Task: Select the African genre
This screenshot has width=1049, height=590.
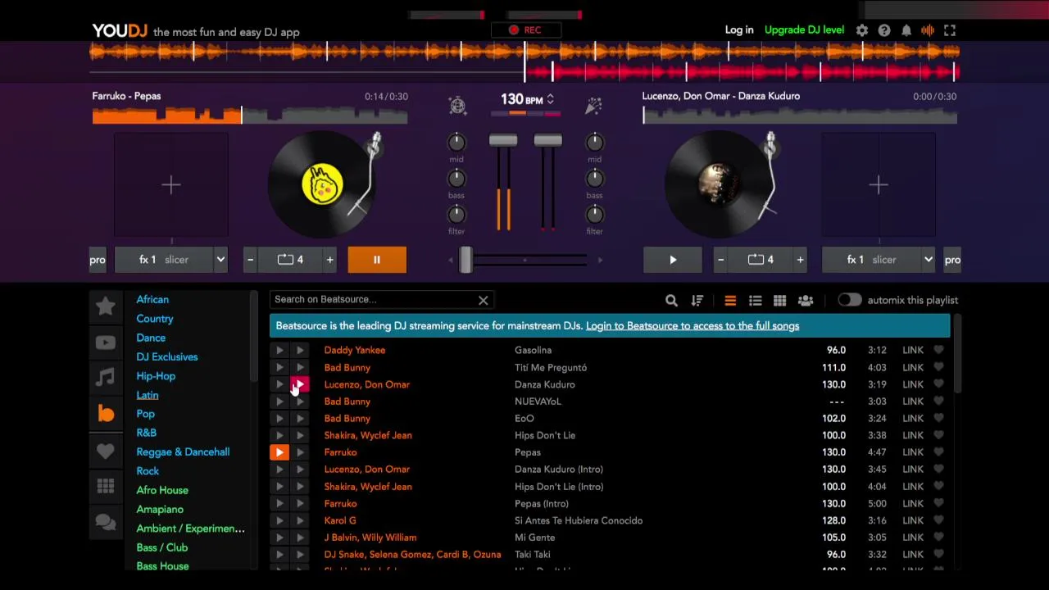Action: (152, 300)
